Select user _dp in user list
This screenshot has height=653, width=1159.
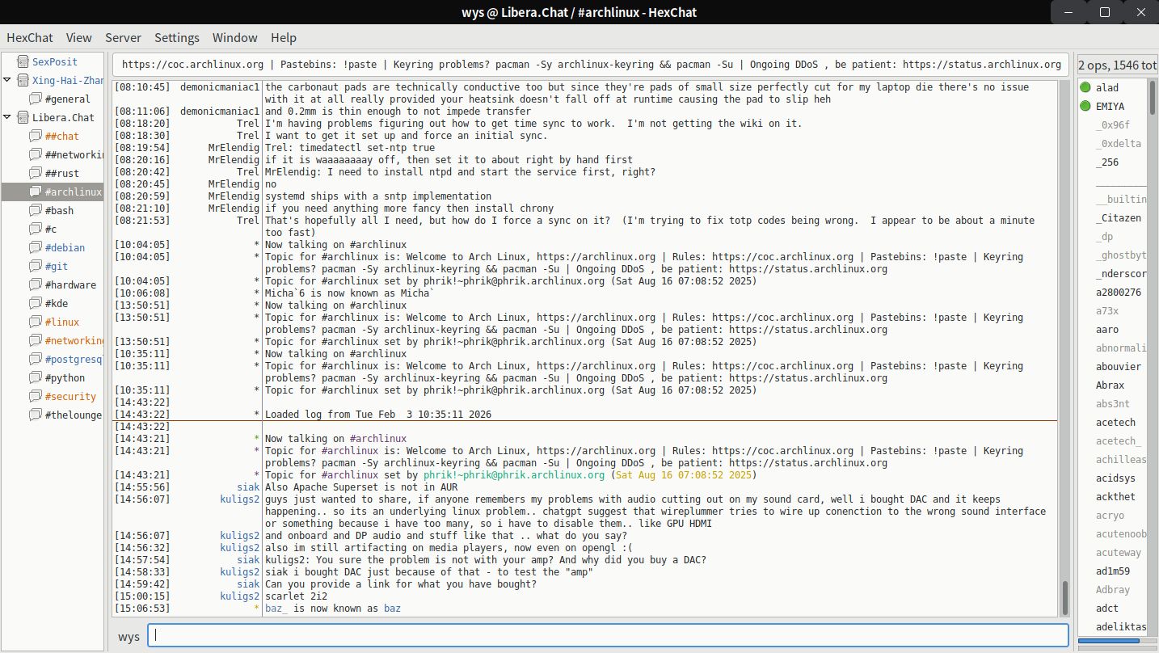tap(1104, 236)
